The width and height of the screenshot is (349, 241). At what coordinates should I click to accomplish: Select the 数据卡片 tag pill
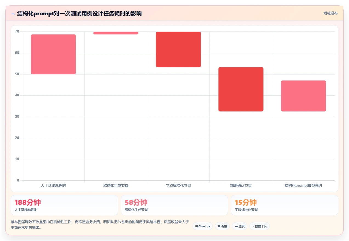[260, 226]
